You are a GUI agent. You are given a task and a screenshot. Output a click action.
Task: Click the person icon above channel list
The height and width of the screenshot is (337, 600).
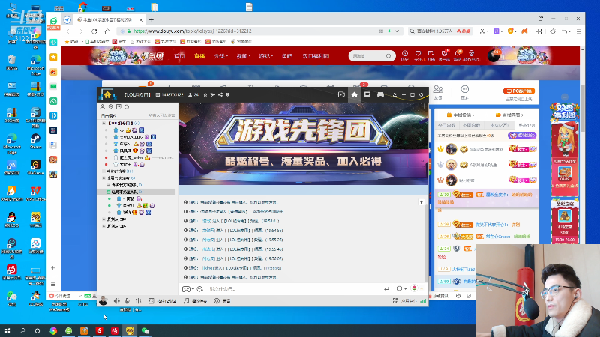pyautogui.click(x=103, y=107)
